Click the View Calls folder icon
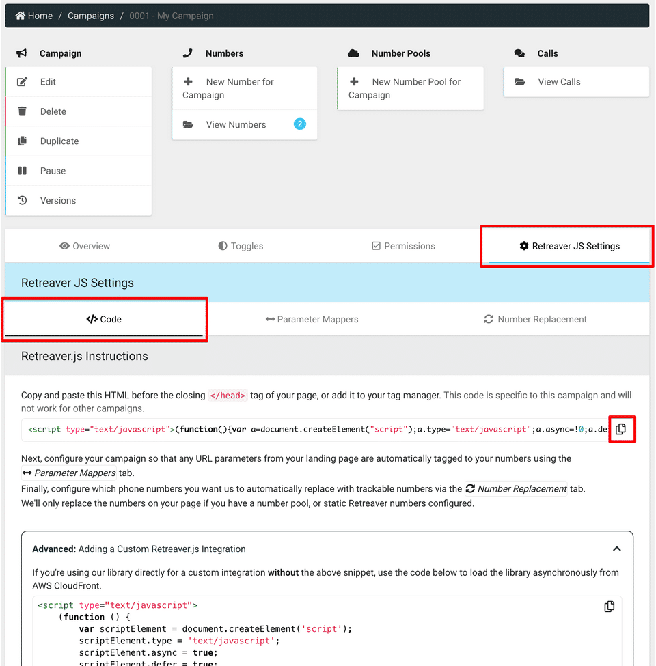Viewport: 656px width, 666px height. tap(520, 81)
